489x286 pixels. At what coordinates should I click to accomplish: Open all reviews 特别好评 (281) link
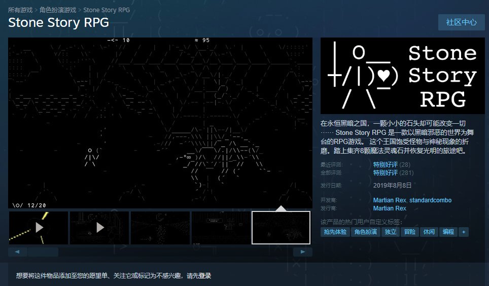click(393, 172)
